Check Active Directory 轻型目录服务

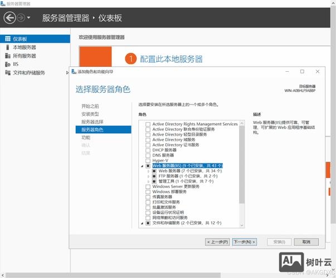coord(148,135)
